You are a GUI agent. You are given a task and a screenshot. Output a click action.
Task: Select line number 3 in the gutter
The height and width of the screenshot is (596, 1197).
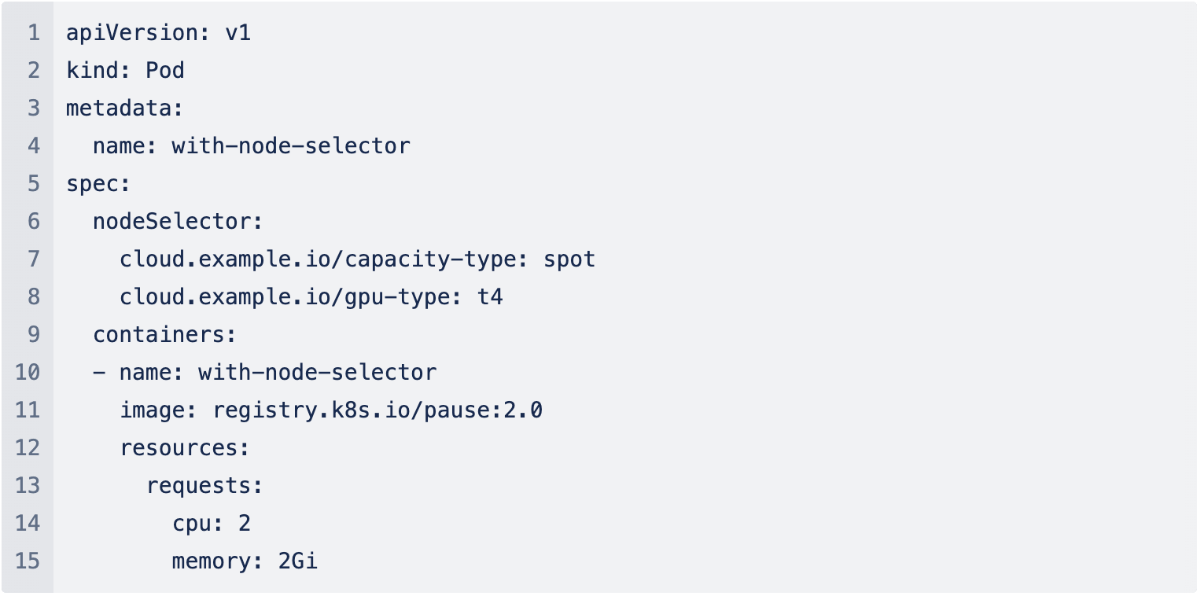(x=33, y=109)
